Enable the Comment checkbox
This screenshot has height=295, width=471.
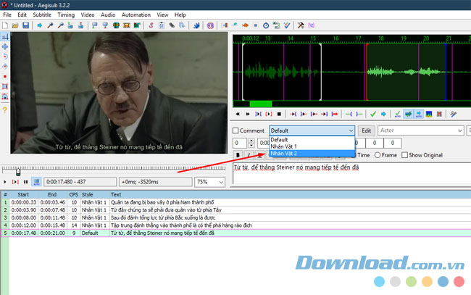237,130
